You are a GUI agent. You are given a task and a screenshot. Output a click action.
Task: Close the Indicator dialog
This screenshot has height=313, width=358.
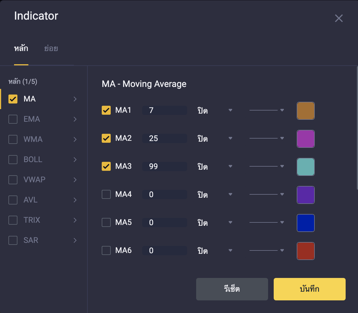(x=339, y=18)
